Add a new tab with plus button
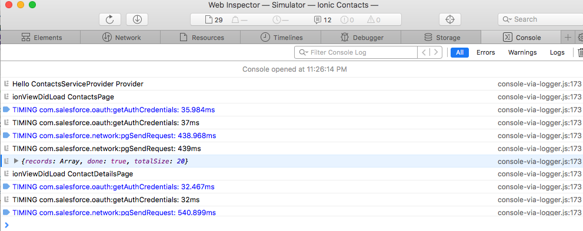The height and width of the screenshot is (231, 583). coord(567,38)
